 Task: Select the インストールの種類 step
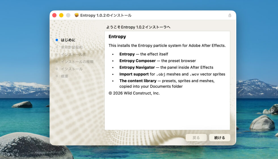click(77, 62)
